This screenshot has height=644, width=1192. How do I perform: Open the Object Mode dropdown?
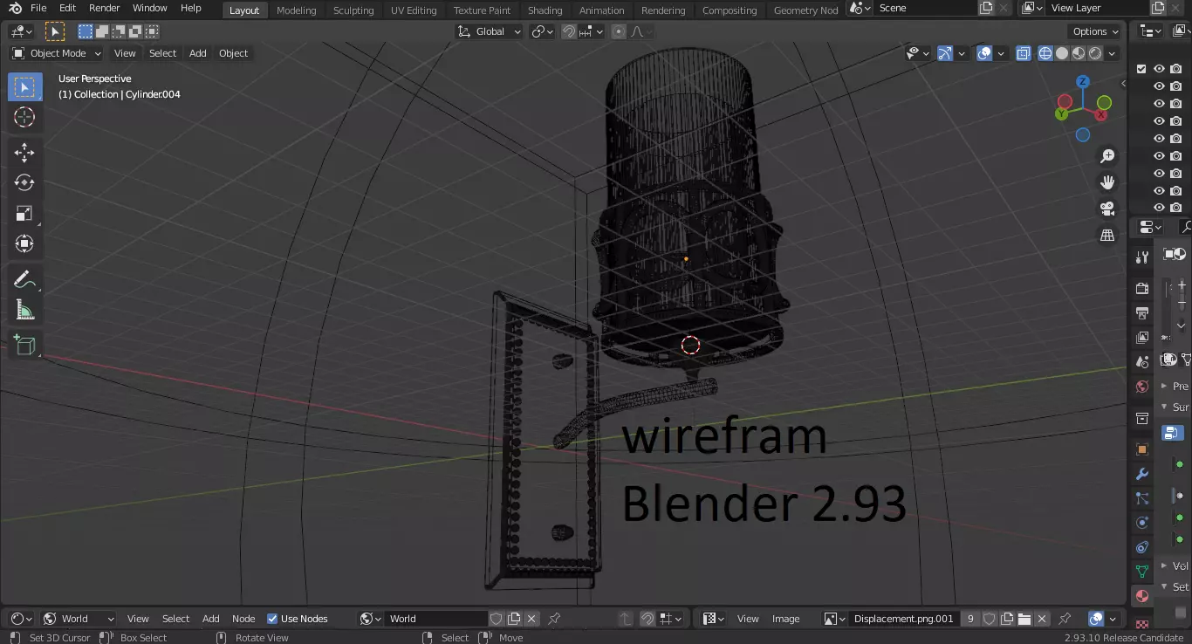[56, 53]
